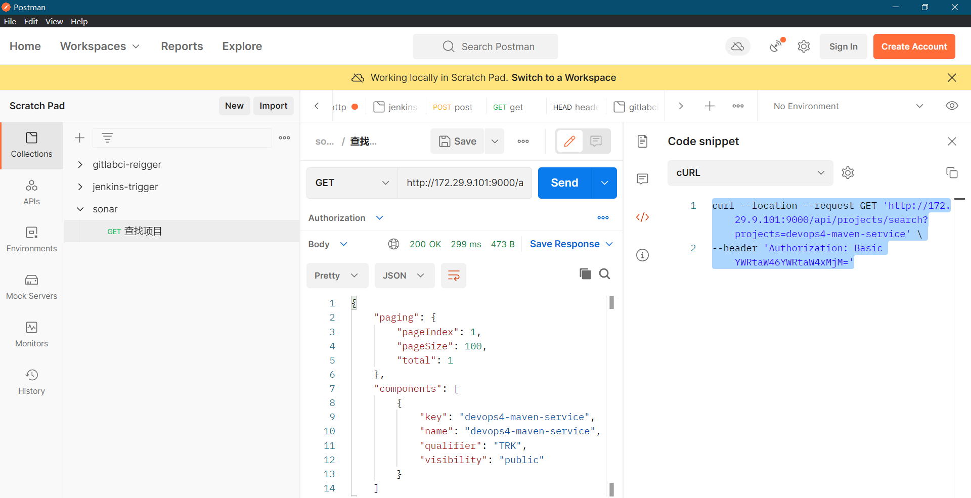
Task: Open the Mock Servers sidebar section
Action: point(31,287)
